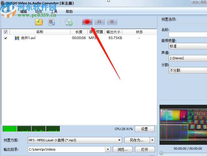Click the 浏览... button
Screen dimensions: 207x156
click(123, 149)
